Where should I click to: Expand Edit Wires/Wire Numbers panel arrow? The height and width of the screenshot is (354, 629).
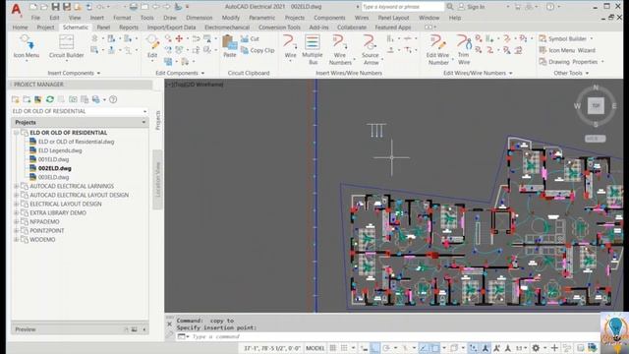pyautogui.click(x=511, y=74)
